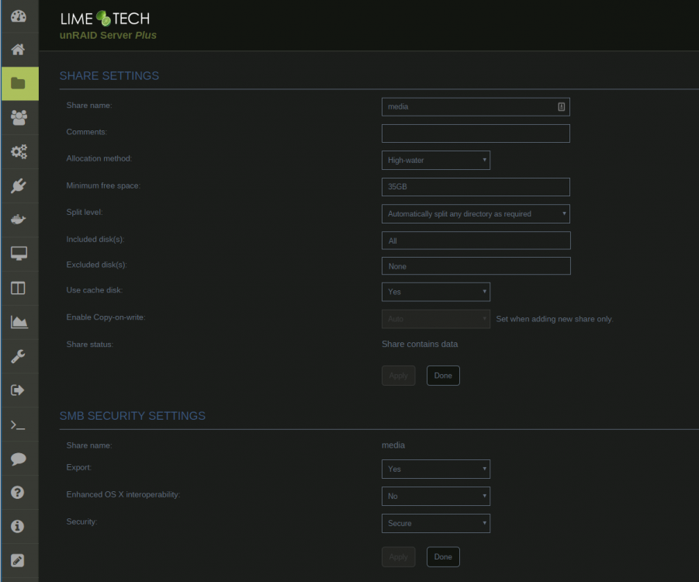Click the 'media' share name under SMB settings
The image size is (699, 582).
point(393,445)
